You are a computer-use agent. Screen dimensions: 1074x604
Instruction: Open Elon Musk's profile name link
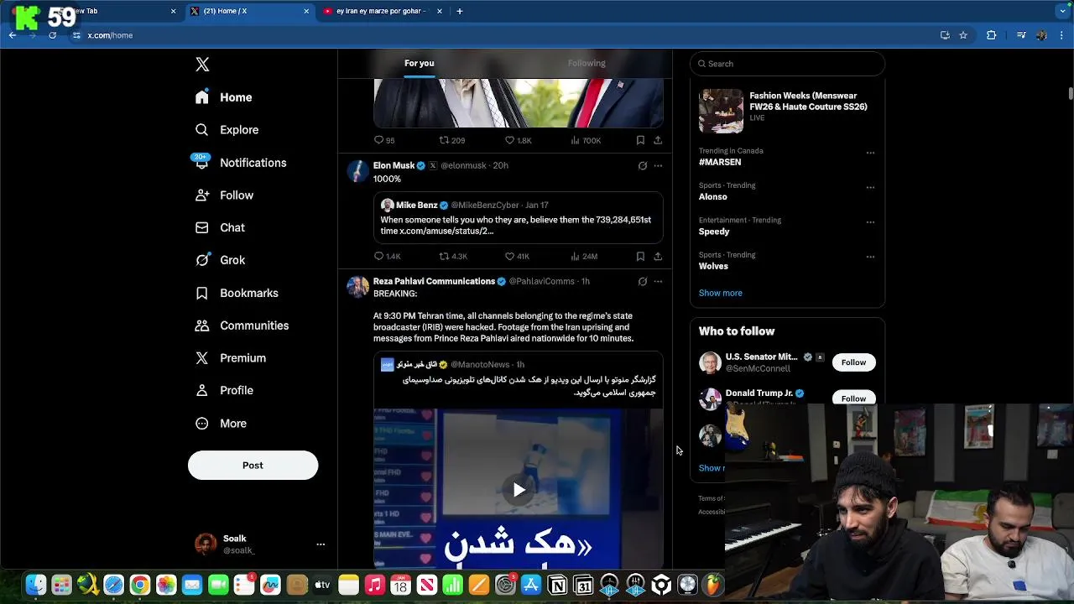point(394,166)
